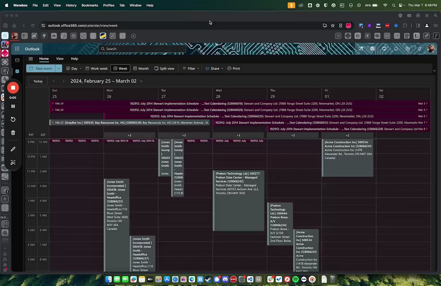Show 2 more all-day events on Friday

tap(347, 135)
